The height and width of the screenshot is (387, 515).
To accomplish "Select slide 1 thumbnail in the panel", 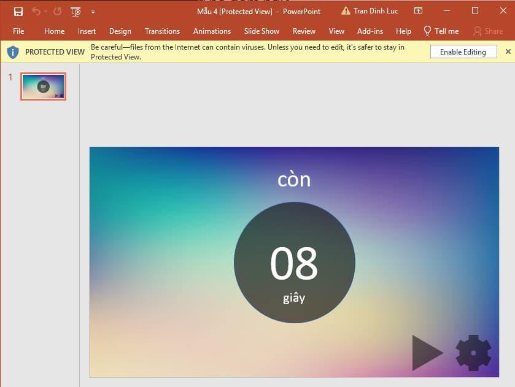I will pyautogui.click(x=42, y=86).
